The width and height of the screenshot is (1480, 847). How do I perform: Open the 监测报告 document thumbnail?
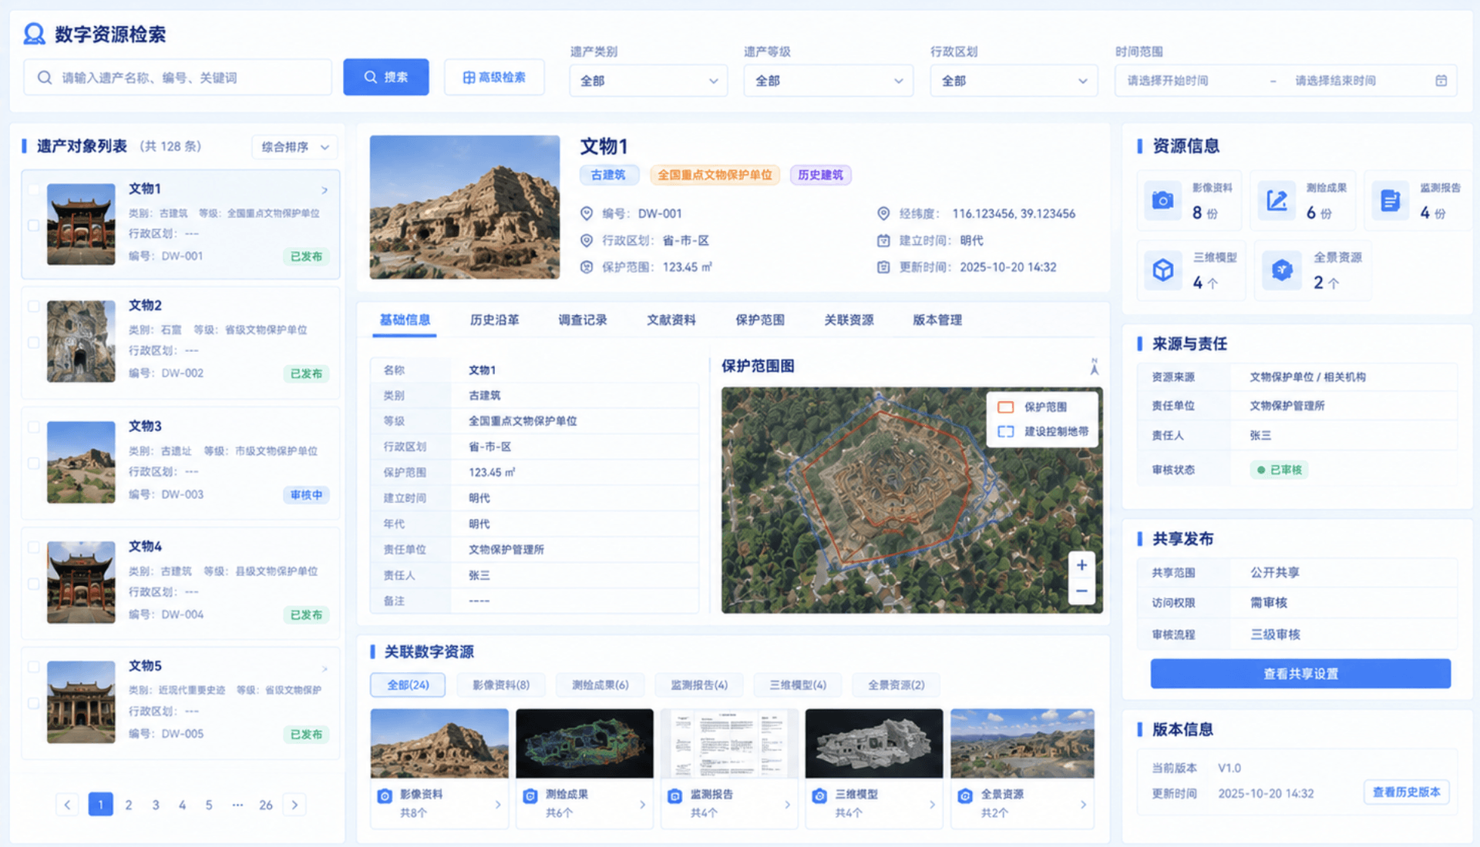(x=729, y=743)
